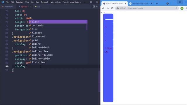Click the Sign Out link in sidebar
187x105 pixels.
pos(108,50)
